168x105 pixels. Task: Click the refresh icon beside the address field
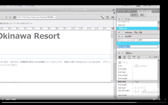pyautogui.click(x=14, y=17)
